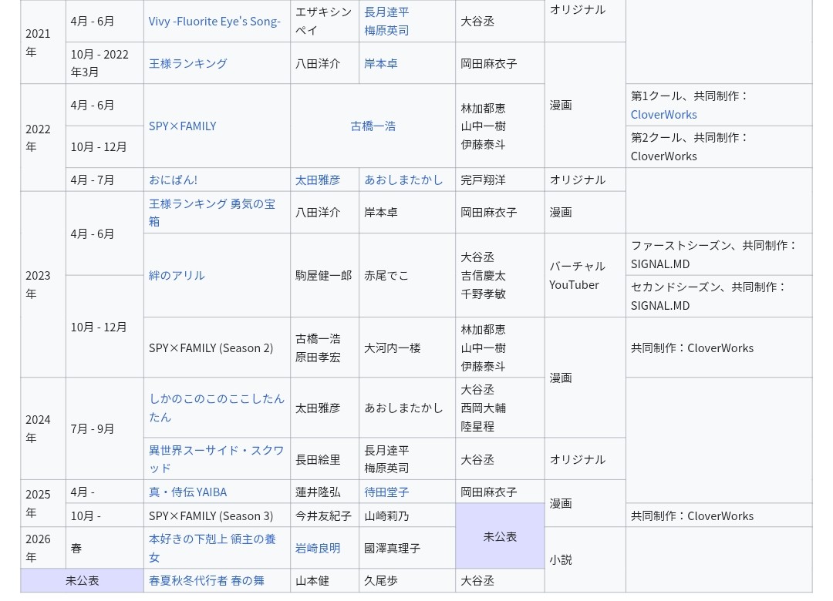Open the 春夏秋冬代行者 春の舞 link

pyautogui.click(x=206, y=580)
